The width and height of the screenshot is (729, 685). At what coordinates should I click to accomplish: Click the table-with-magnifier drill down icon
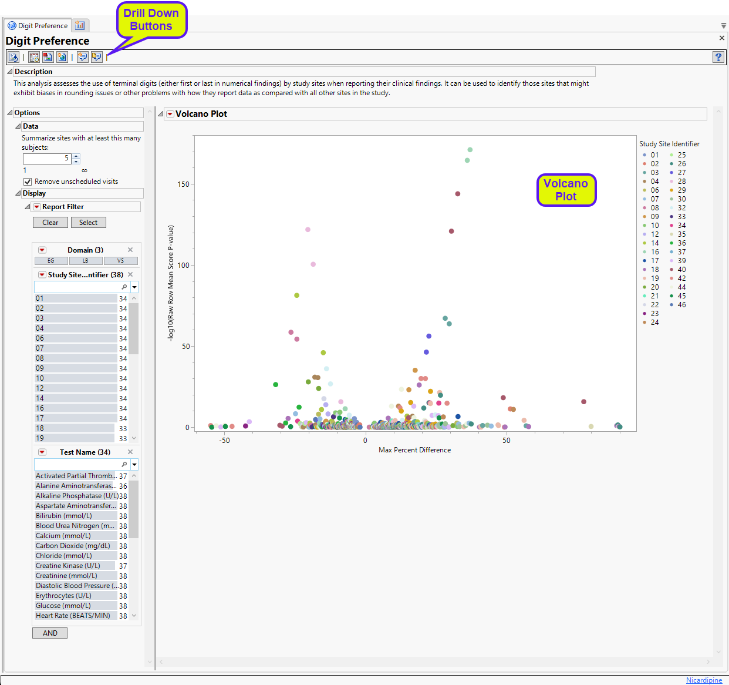click(x=34, y=57)
